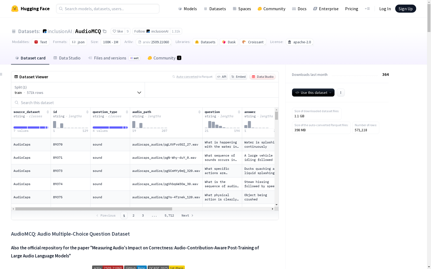
Task: Open Community in the top navigation
Action: pos(272,9)
